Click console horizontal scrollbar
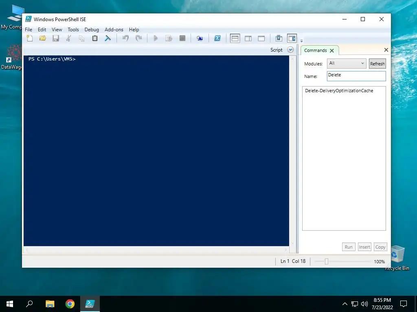 click(x=156, y=250)
